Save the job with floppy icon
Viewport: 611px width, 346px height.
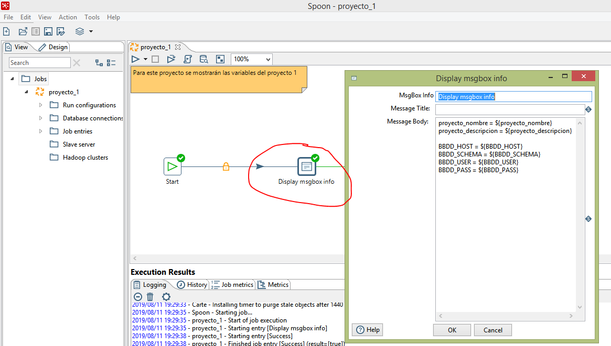[x=48, y=31]
